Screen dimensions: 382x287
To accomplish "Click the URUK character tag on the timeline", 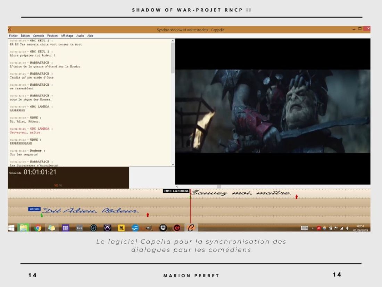I will [34, 209].
